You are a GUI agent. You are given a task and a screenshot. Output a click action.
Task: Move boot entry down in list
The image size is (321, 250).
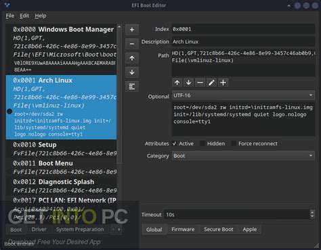pyautogui.click(x=132, y=72)
